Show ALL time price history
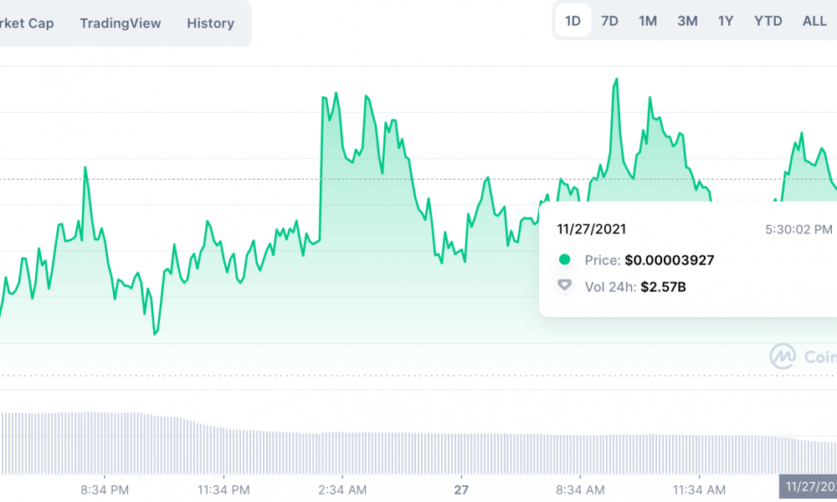The height and width of the screenshot is (502, 837). click(x=814, y=21)
